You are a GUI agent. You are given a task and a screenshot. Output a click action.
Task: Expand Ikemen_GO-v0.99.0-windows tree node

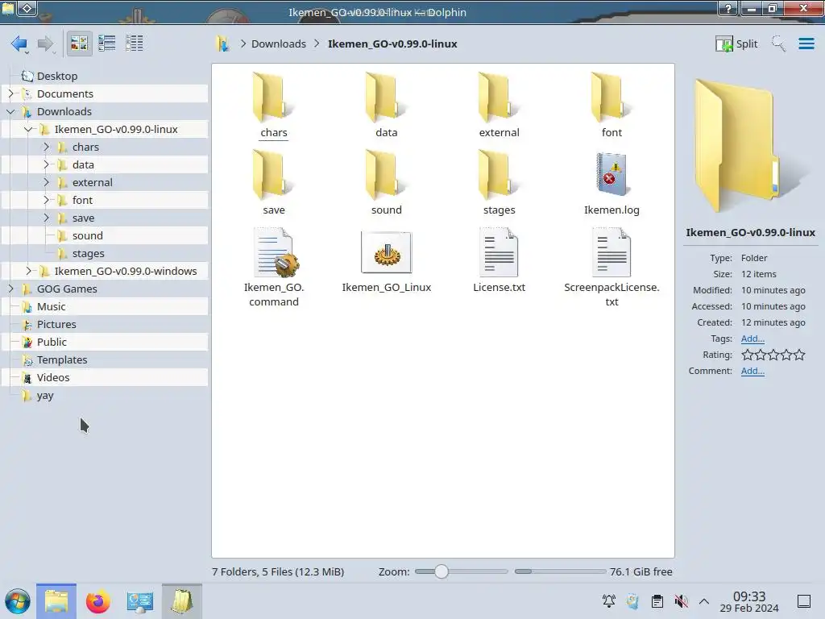tap(28, 271)
